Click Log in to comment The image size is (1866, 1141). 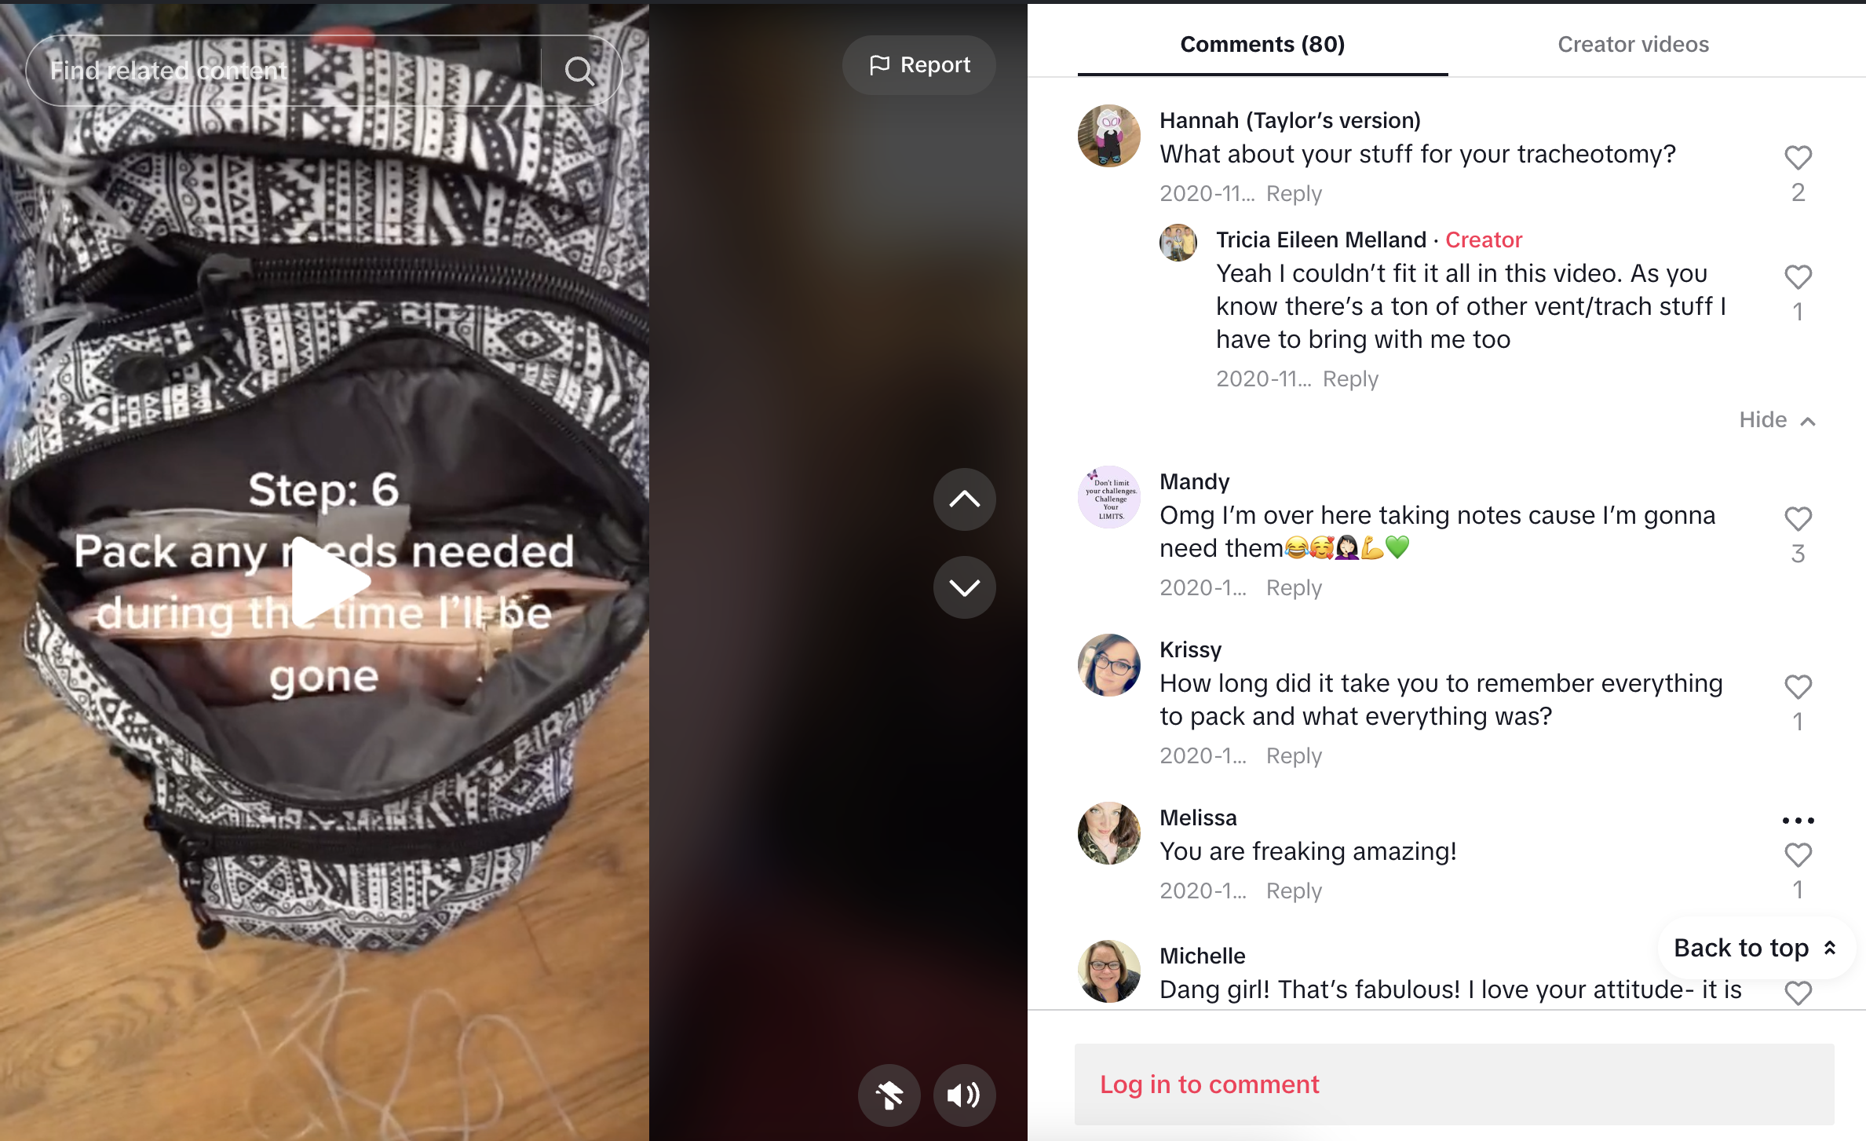pos(1209,1084)
